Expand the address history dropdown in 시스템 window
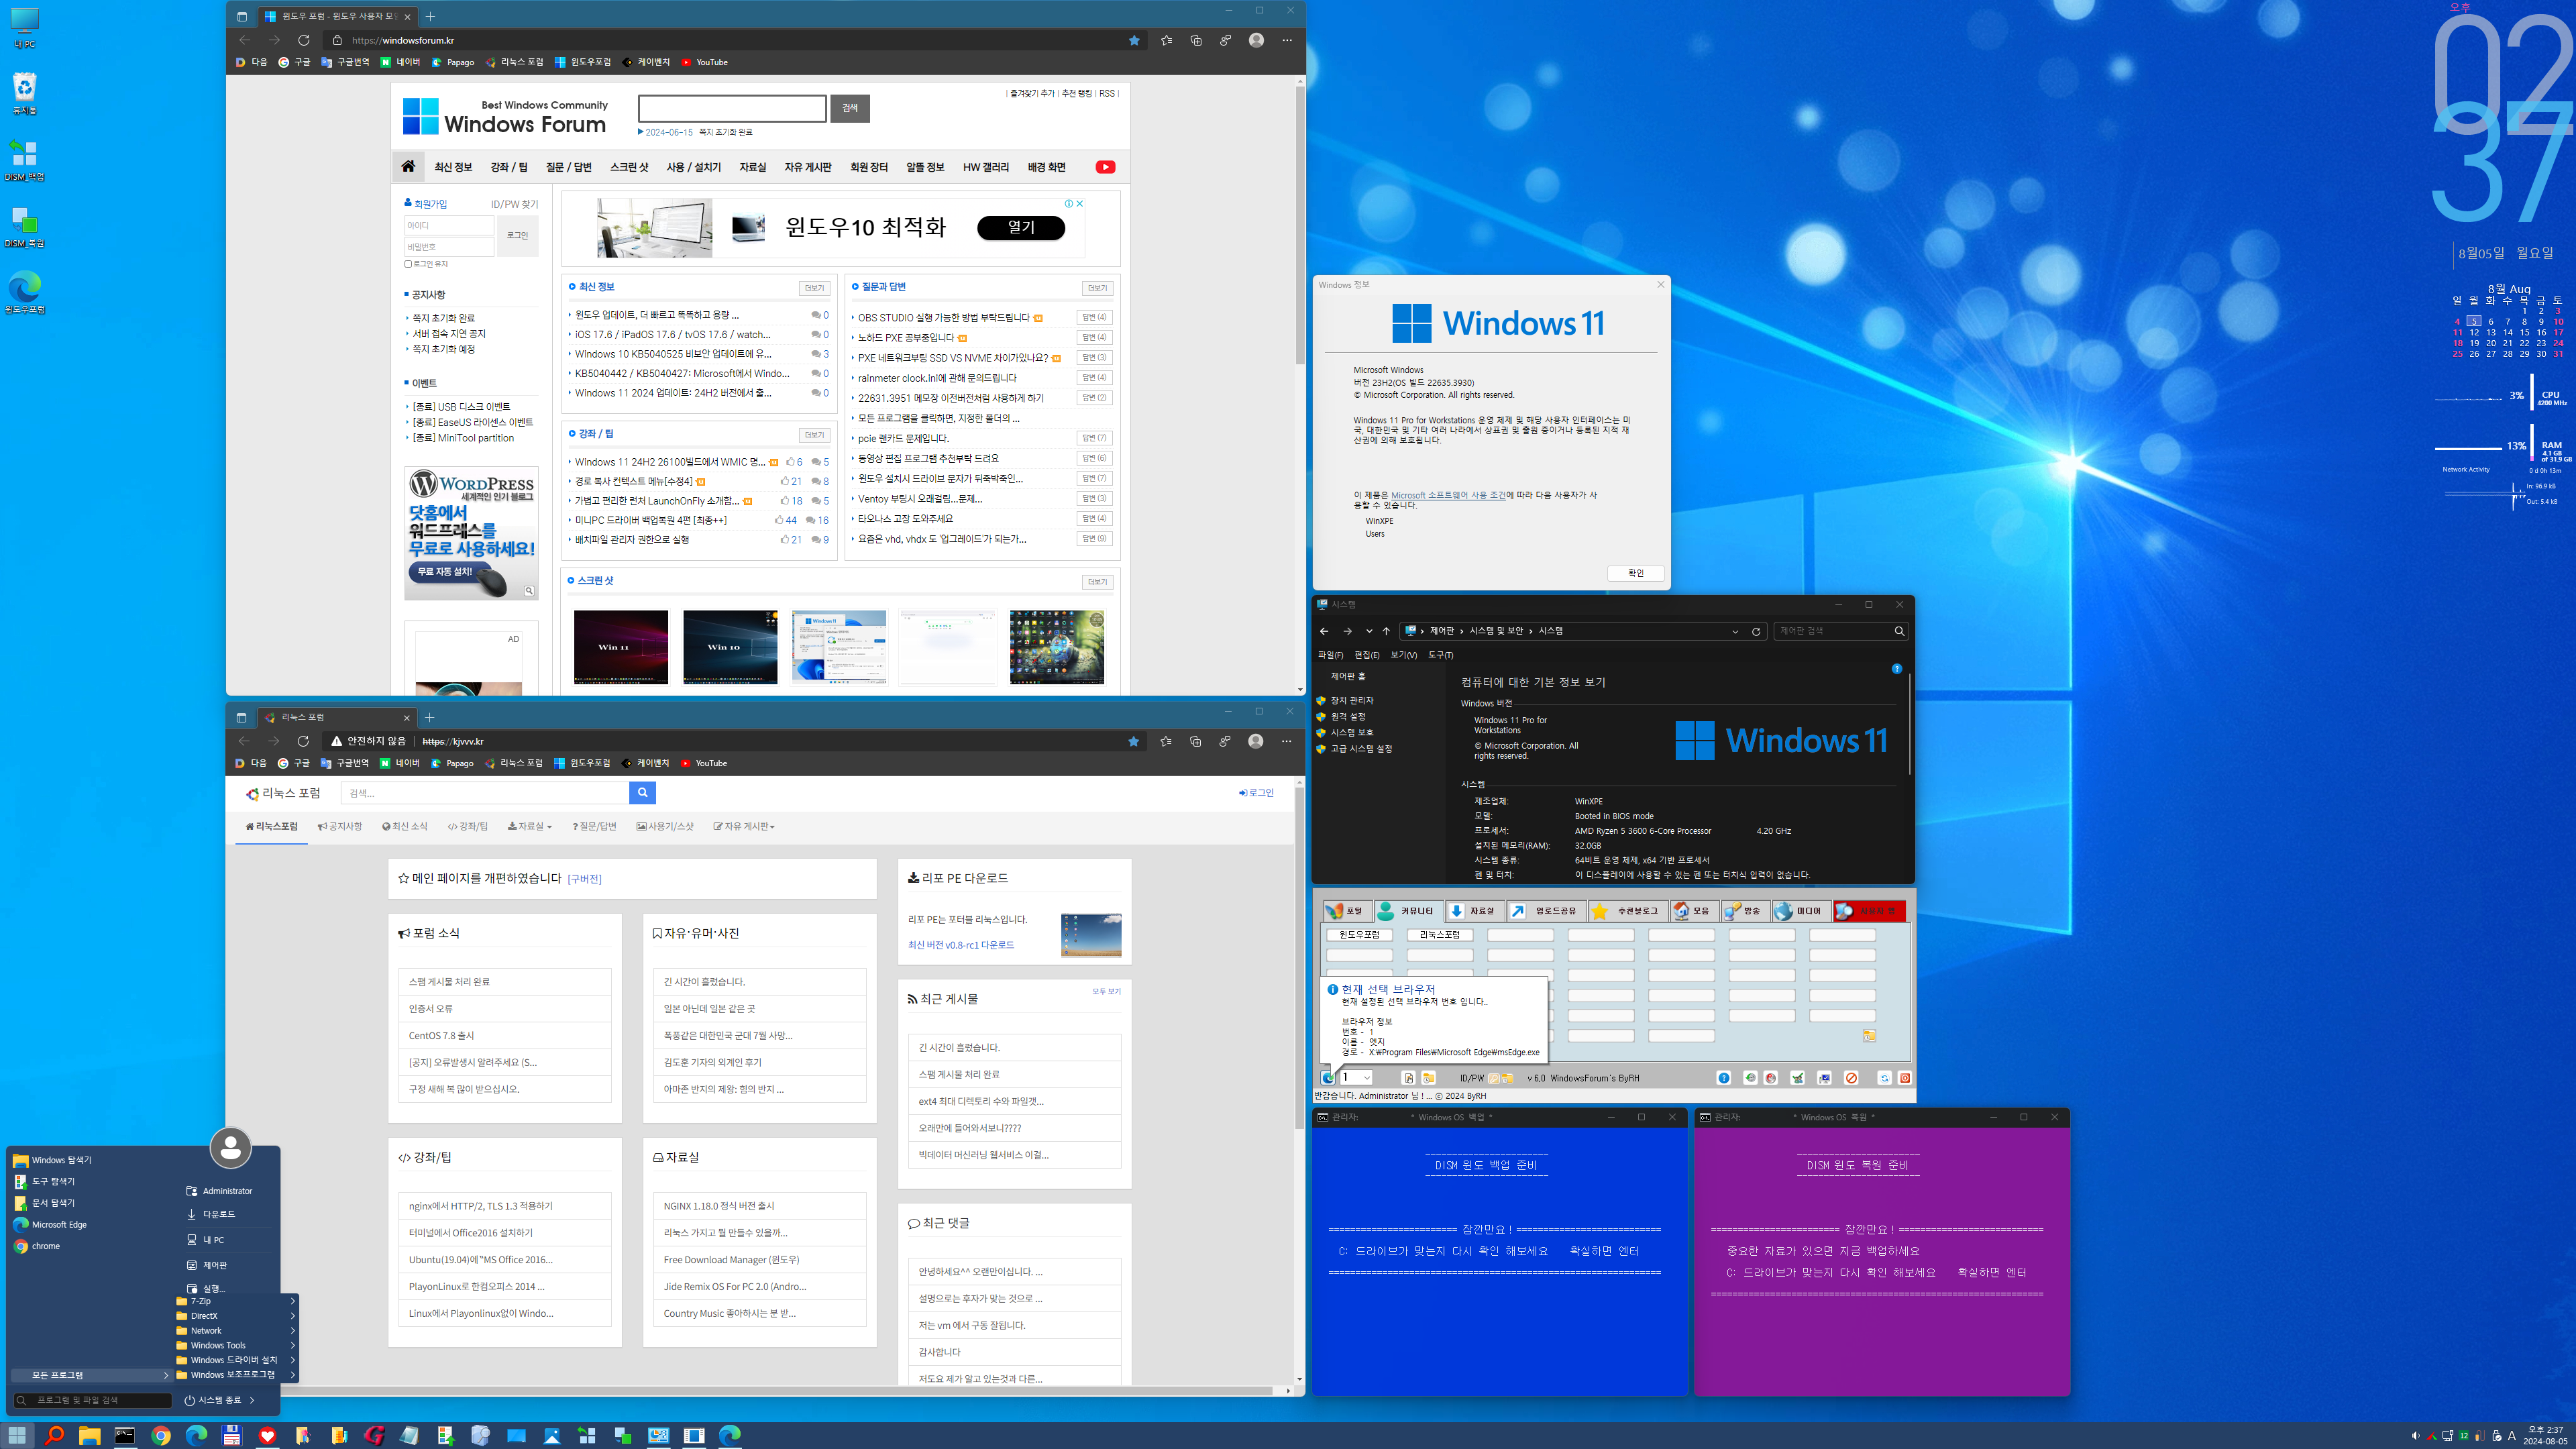The height and width of the screenshot is (1449, 2576). (x=1735, y=631)
